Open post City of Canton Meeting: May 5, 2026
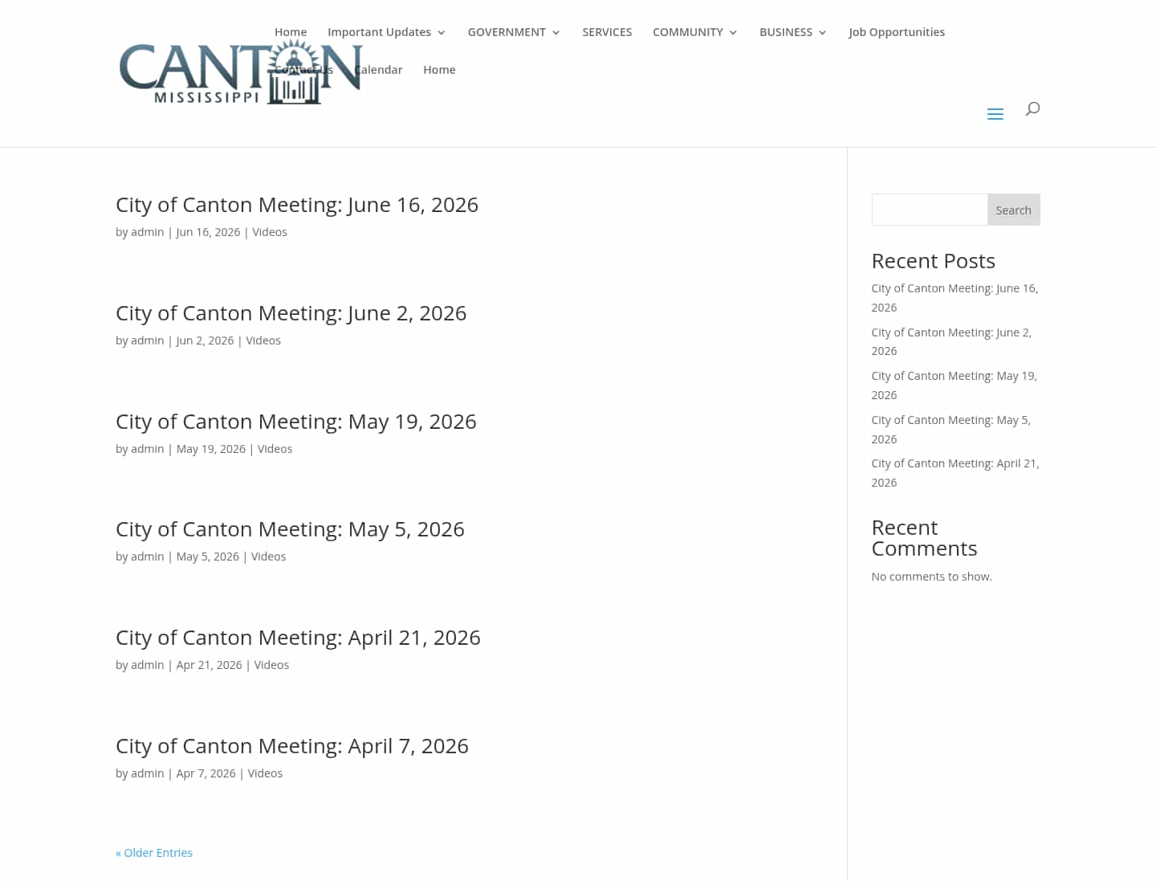This screenshot has height=881, width=1156. (290, 529)
